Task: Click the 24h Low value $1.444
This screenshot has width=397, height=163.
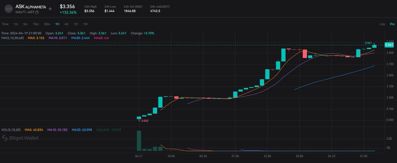Action: tap(109, 11)
